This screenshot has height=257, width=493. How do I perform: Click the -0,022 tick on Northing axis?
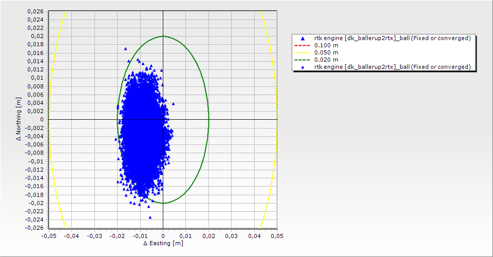[x=34, y=211]
